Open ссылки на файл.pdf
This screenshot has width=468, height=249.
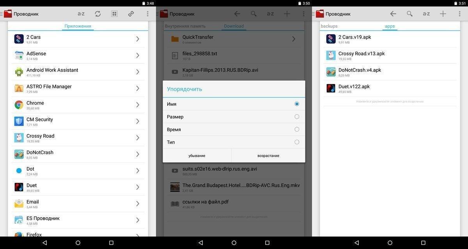[x=234, y=203]
